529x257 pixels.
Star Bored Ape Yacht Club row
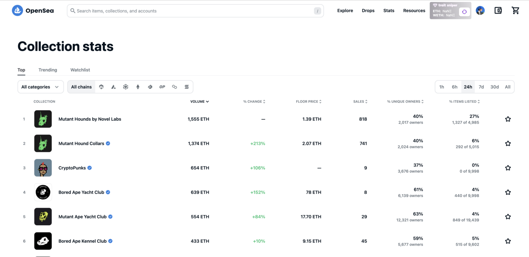[508, 192]
